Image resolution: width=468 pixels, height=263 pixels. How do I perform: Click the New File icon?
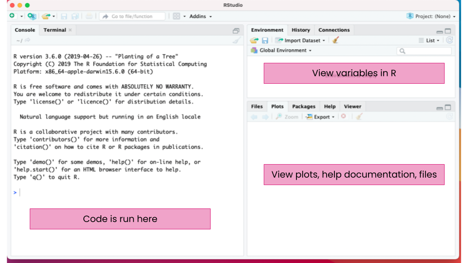click(12, 16)
